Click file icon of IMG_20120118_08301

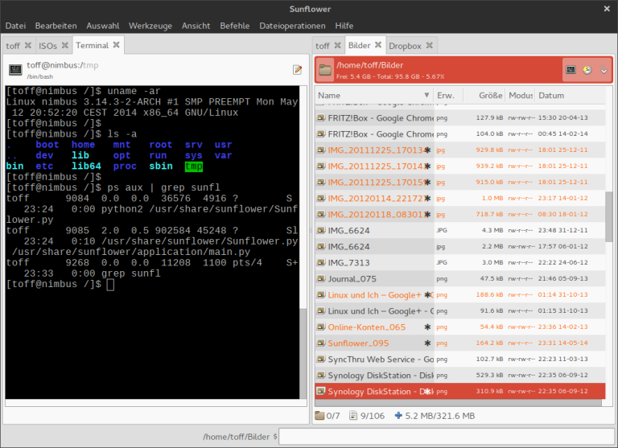coord(321,214)
